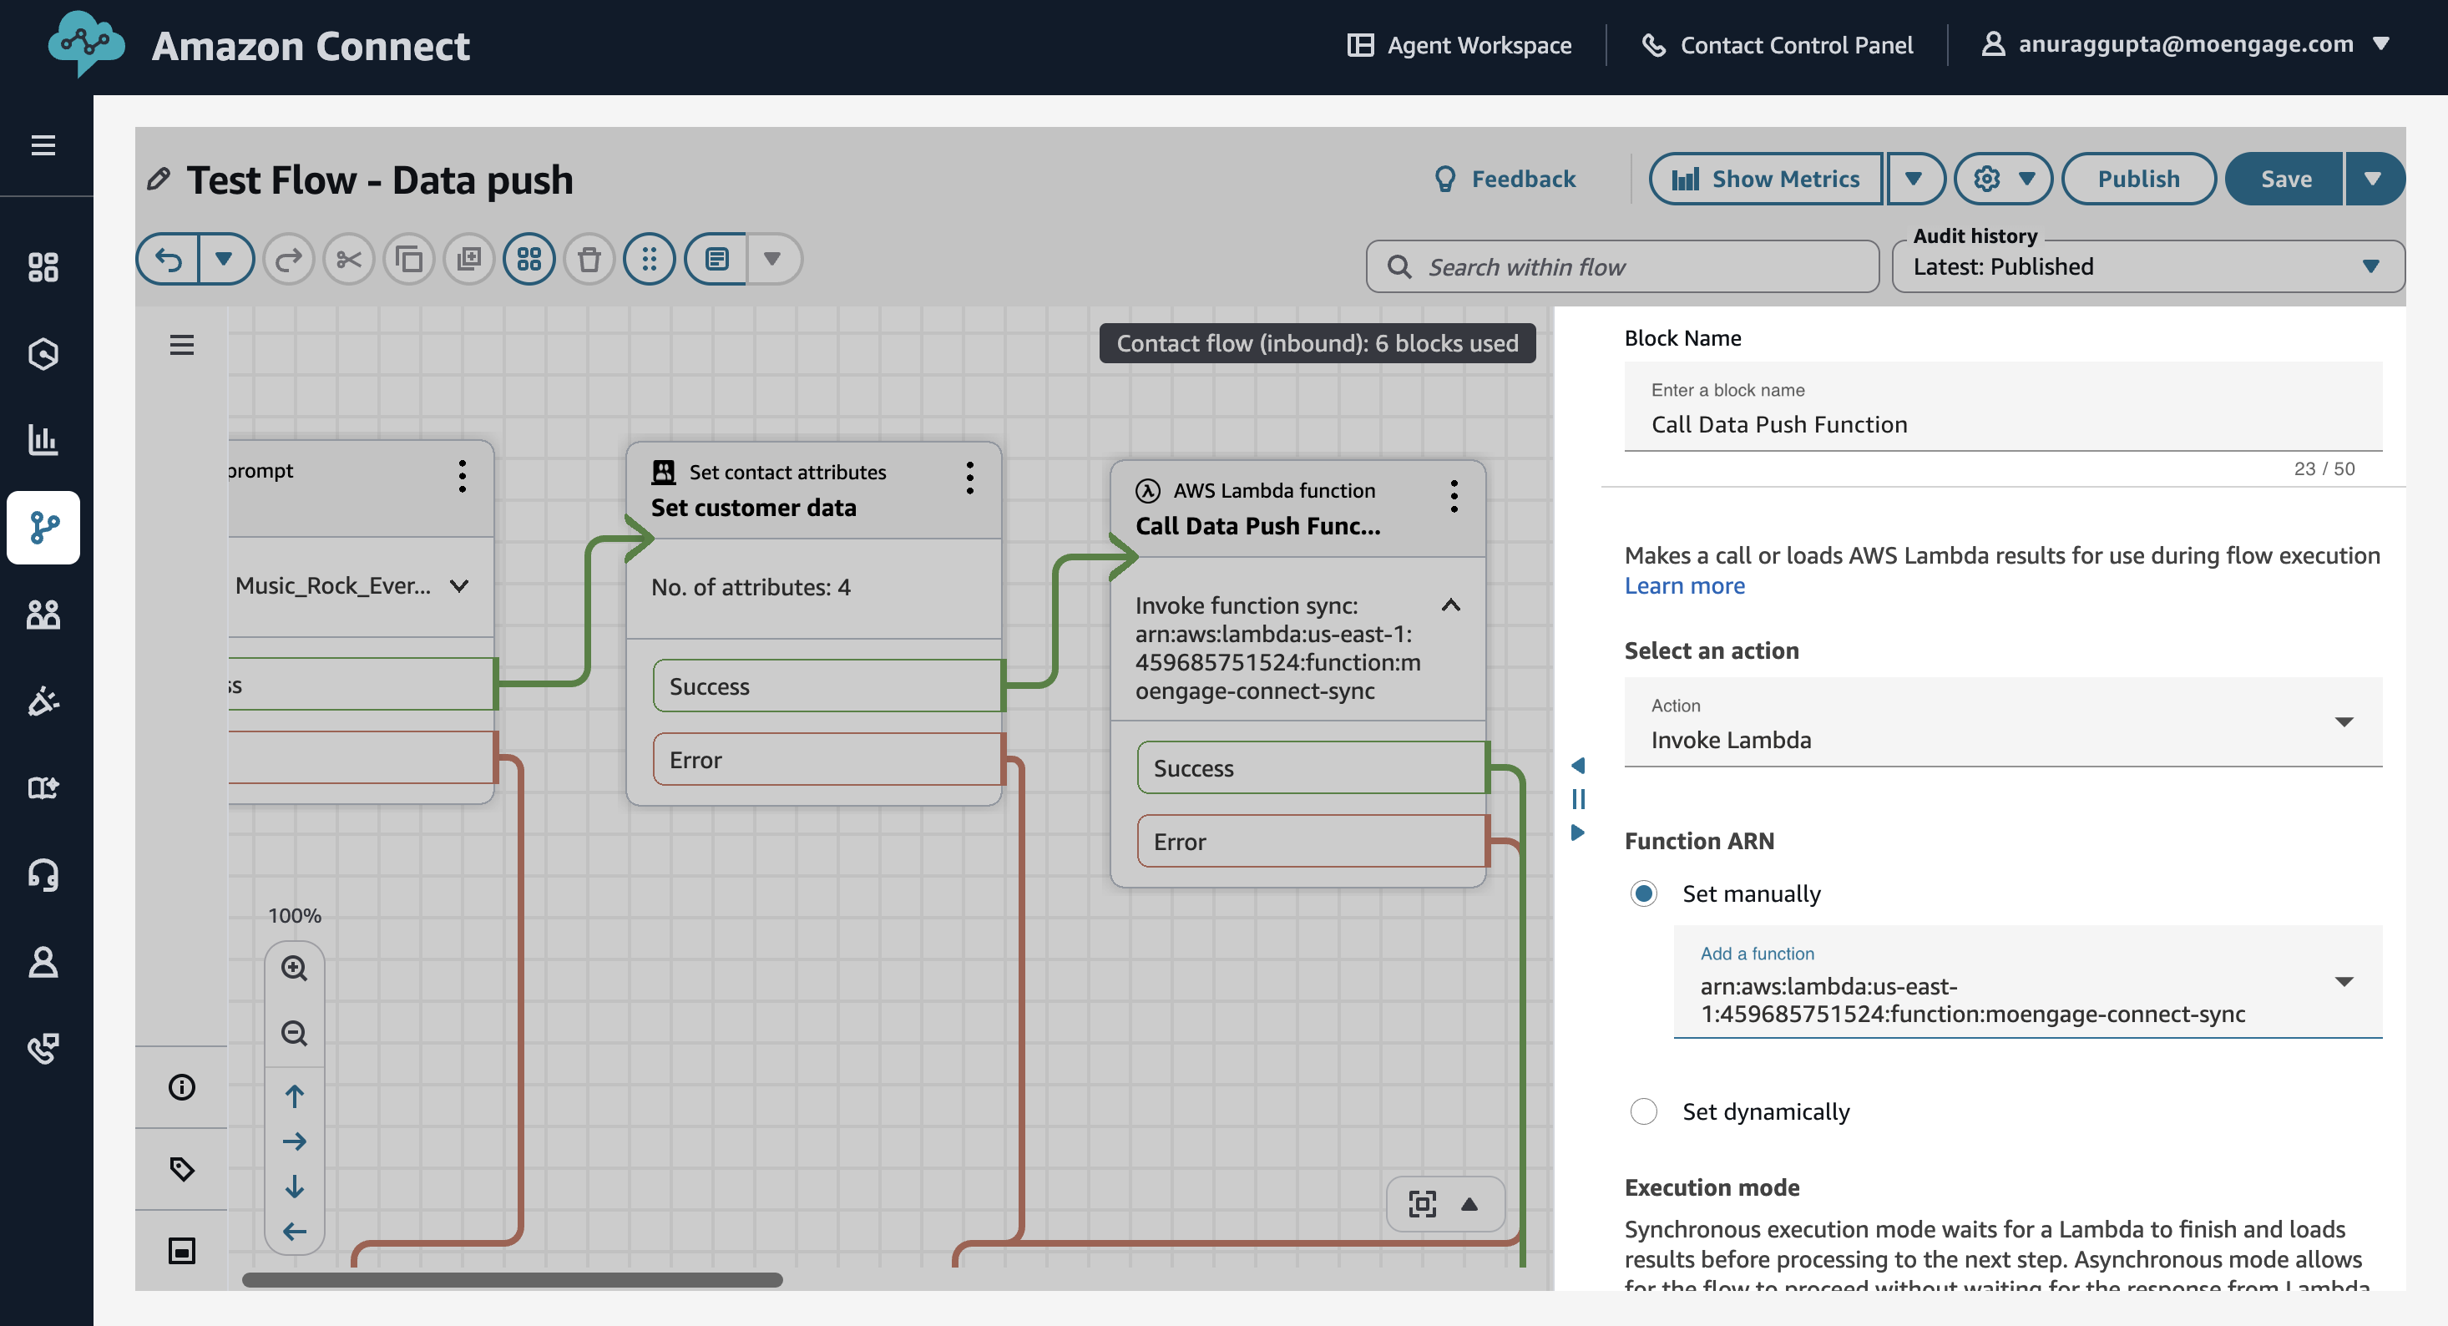This screenshot has width=2448, height=1326.
Task: Collapse the Invoke function sync details
Action: (1451, 605)
